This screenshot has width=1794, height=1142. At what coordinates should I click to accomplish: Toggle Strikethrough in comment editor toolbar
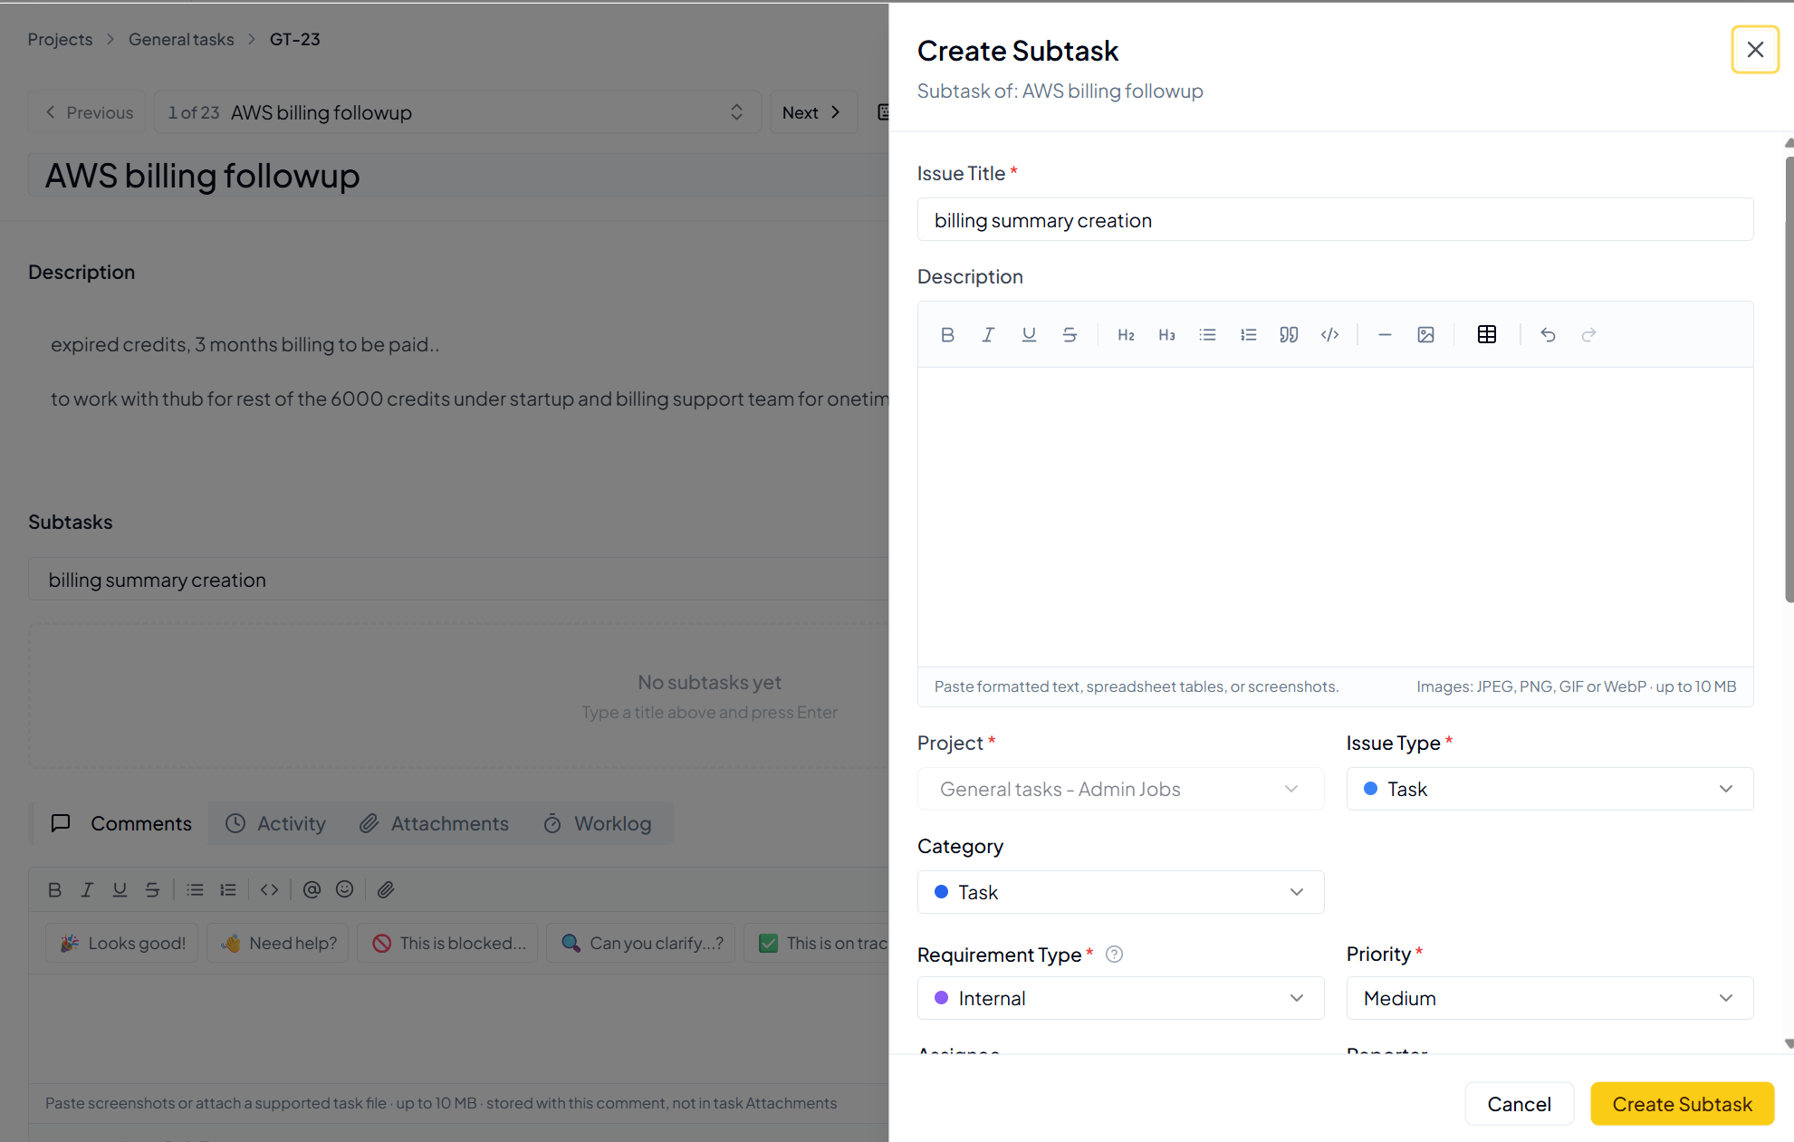pyautogui.click(x=152, y=890)
